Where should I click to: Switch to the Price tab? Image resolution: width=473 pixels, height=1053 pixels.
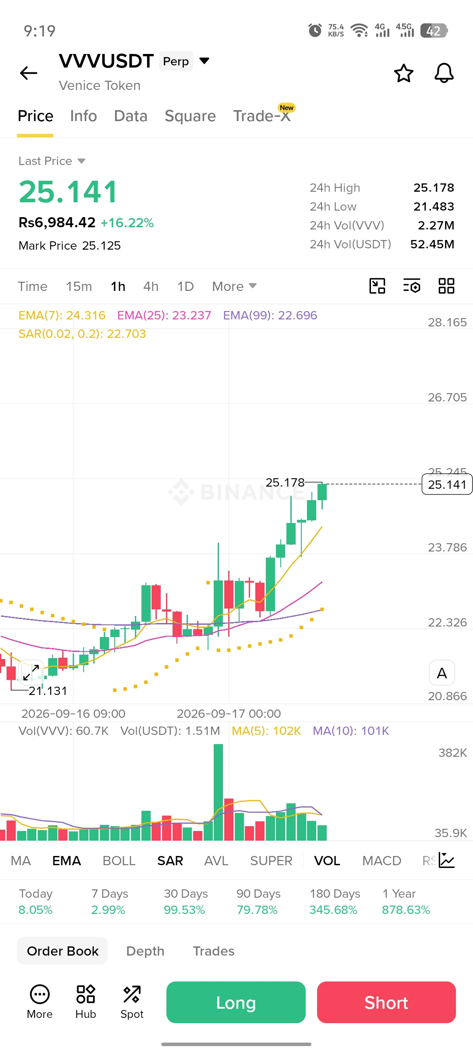pyautogui.click(x=35, y=116)
